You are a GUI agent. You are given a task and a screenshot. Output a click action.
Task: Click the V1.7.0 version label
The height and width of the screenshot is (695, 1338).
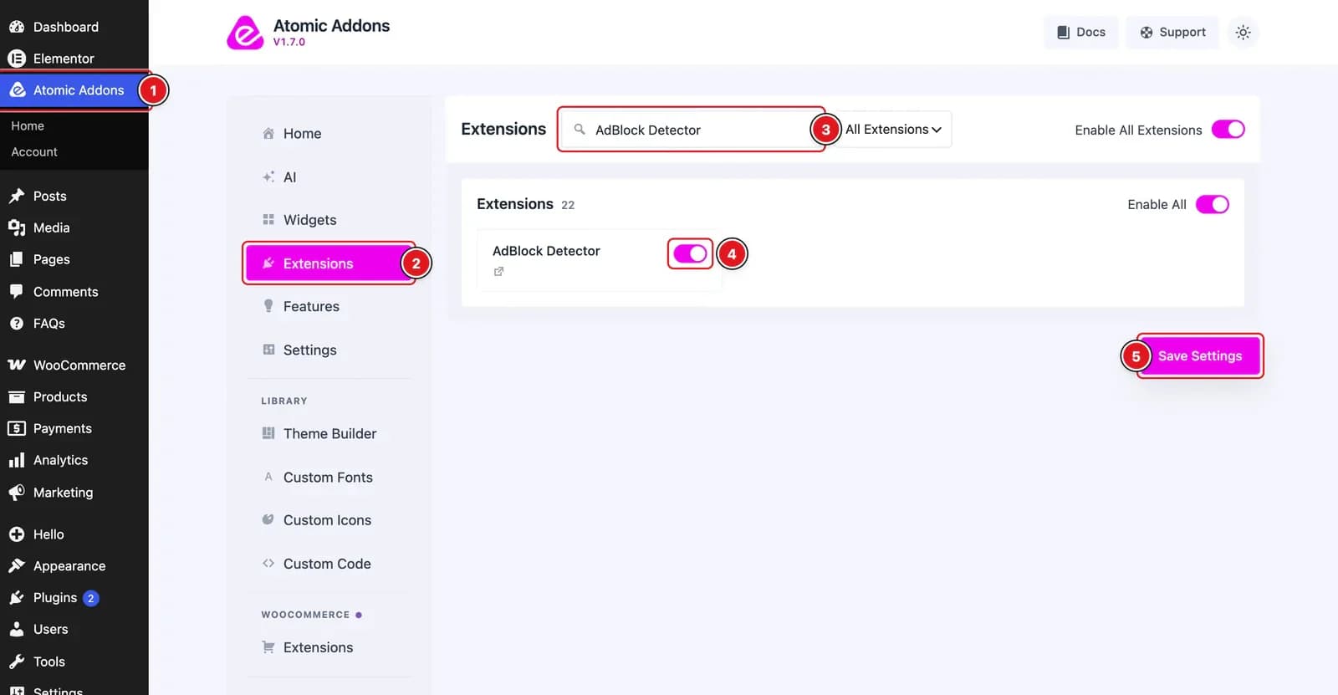[x=289, y=42]
